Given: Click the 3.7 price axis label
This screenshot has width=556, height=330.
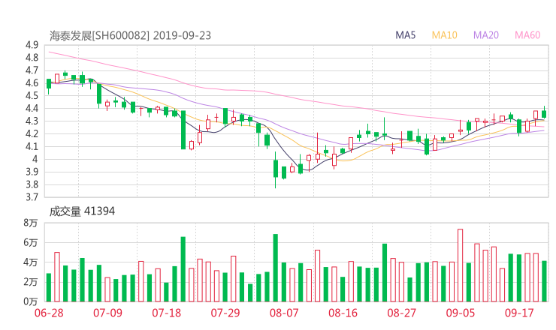Looking at the screenshot, I should click(x=32, y=196).
